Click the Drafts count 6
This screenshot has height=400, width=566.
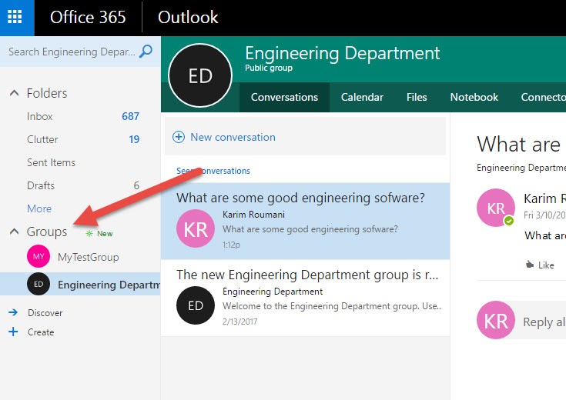click(136, 185)
